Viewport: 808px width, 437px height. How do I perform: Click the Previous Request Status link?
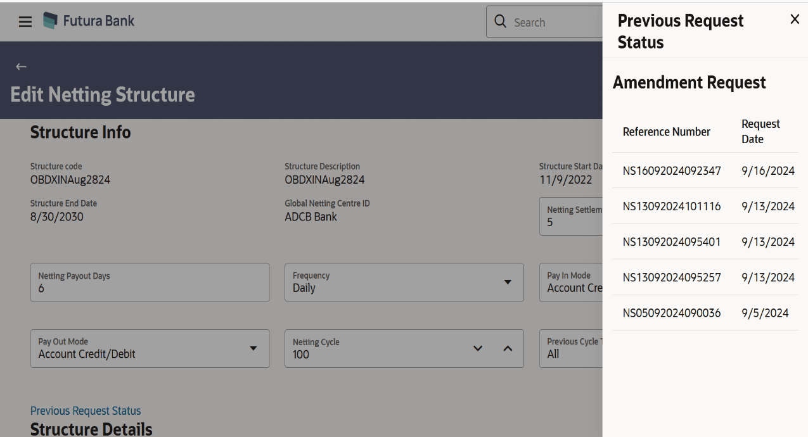[86, 411]
